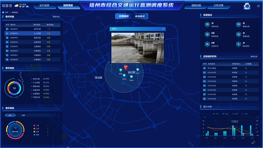Click the 水上救援 legend entry in 事件类型
Viewport: 263px width, 148px height.
click(40, 83)
